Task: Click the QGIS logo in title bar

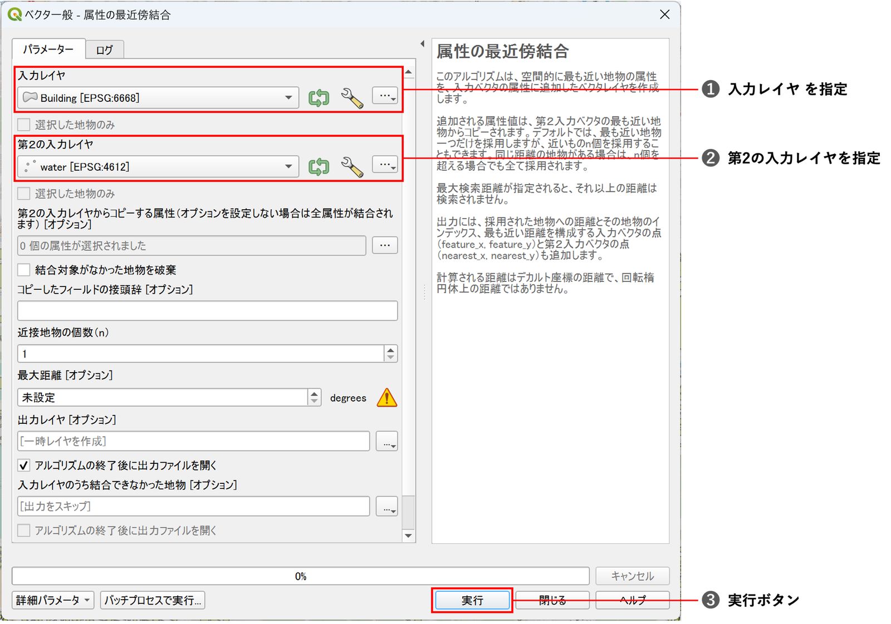Action: 15,14
